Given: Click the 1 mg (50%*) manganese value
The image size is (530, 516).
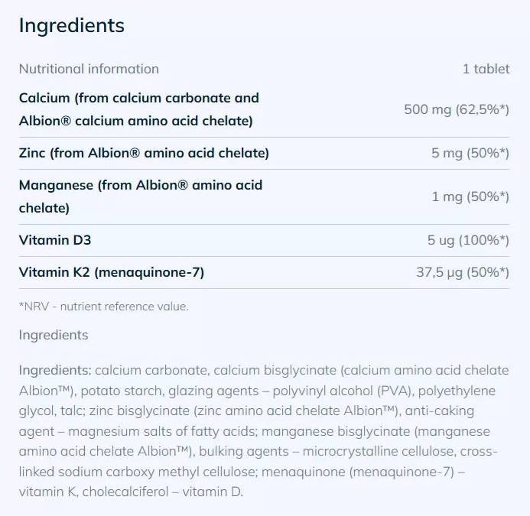Looking at the screenshot, I should (470, 196).
